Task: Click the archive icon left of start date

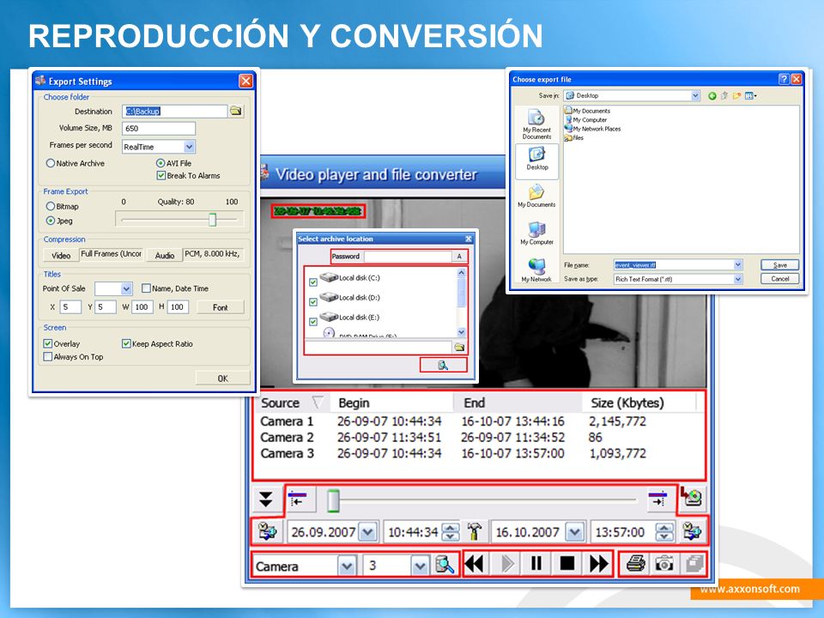Action: [268, 532]
